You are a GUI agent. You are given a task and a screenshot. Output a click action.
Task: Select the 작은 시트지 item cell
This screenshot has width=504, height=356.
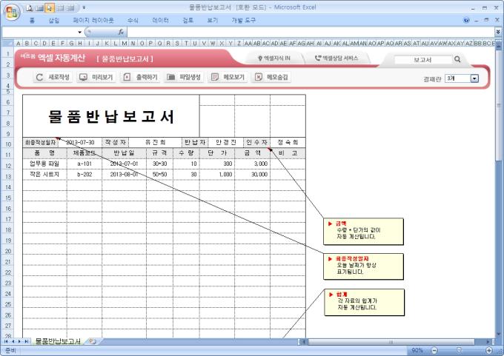44,175
